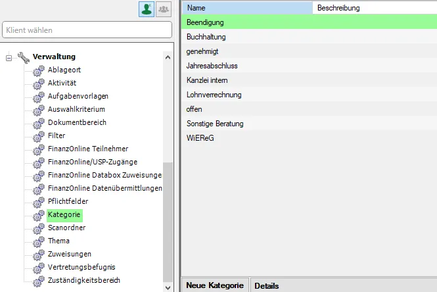Click the gear icon beside Zuweisungen
The width and height of the screenshot is (437, 292).
(x=39, y=255)
